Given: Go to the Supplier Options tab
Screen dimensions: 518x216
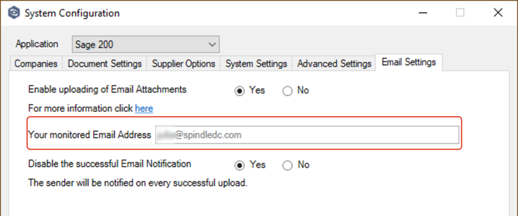Looking at the screenshot, I should pyautogui.click(x=184, y=63).
